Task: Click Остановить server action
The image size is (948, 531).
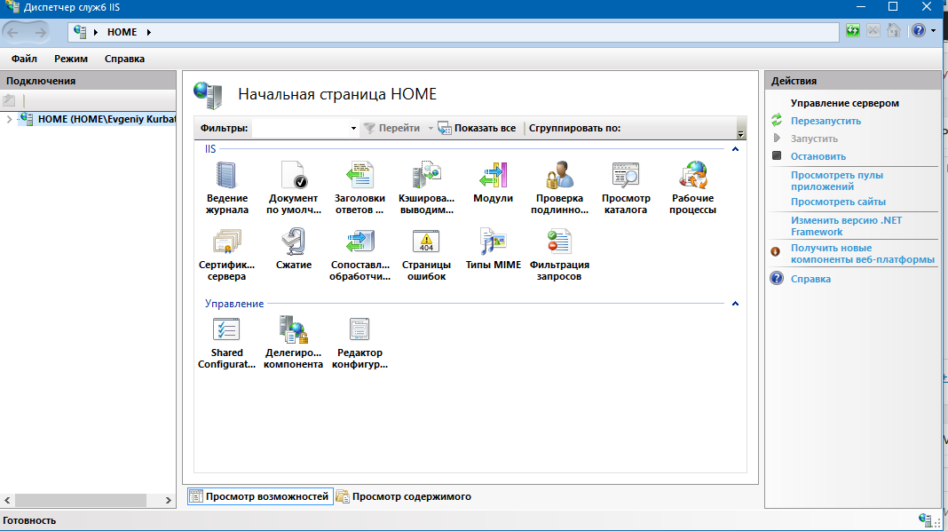Action: tap(818, 156)
